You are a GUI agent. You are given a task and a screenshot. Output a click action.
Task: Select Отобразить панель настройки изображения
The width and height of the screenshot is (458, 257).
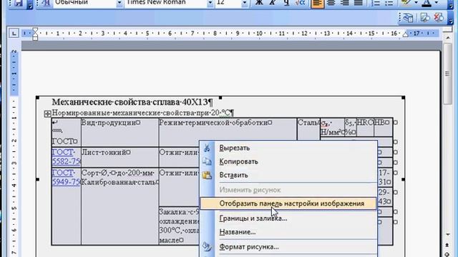tap(288, 203)
